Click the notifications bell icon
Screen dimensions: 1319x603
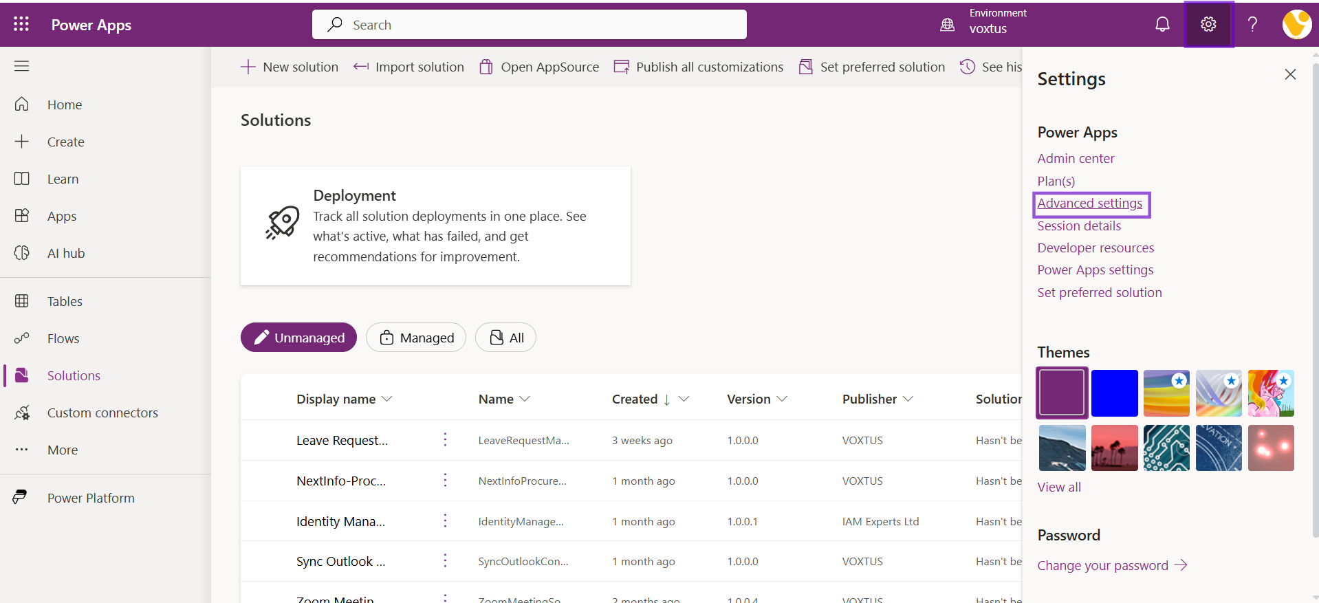(1162, 25)
